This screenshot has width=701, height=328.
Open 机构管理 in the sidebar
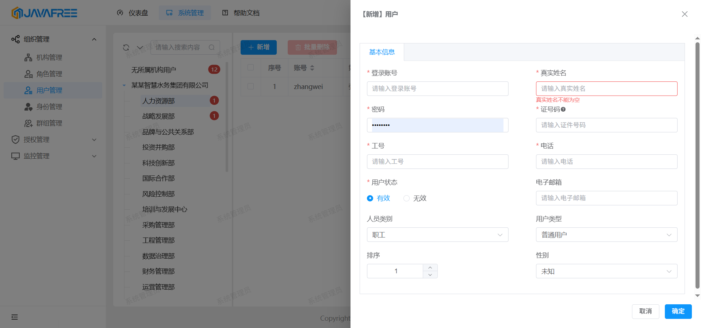(49, 57)
